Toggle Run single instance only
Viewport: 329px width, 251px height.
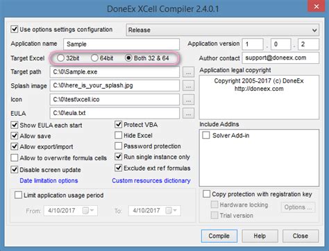click(x=119, y=157)
